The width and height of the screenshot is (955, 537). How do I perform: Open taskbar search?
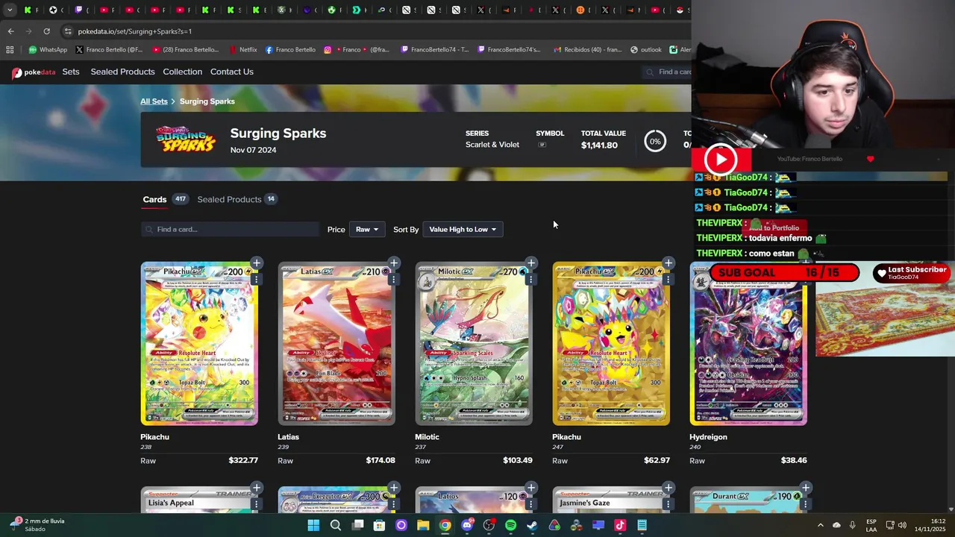(x=336, y=525)
